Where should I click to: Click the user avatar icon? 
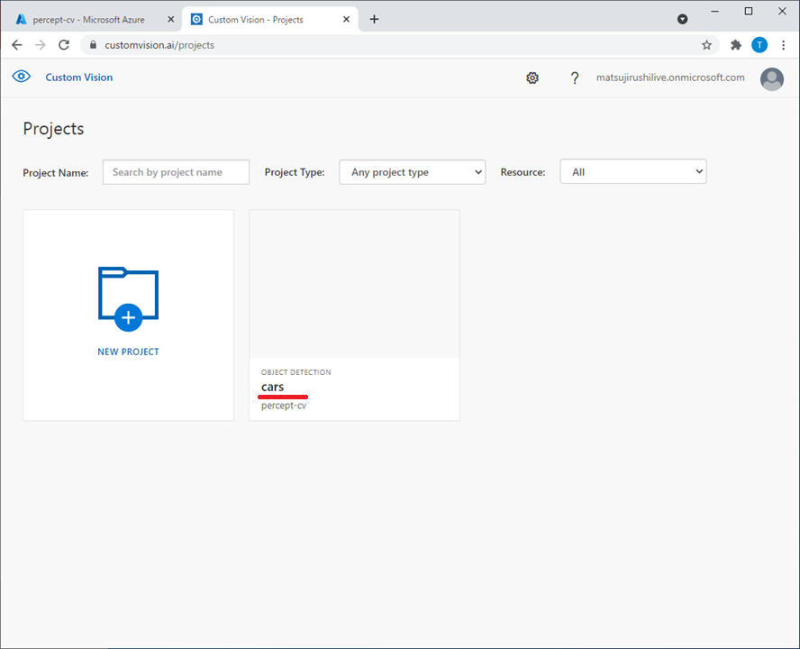(771, 79)
